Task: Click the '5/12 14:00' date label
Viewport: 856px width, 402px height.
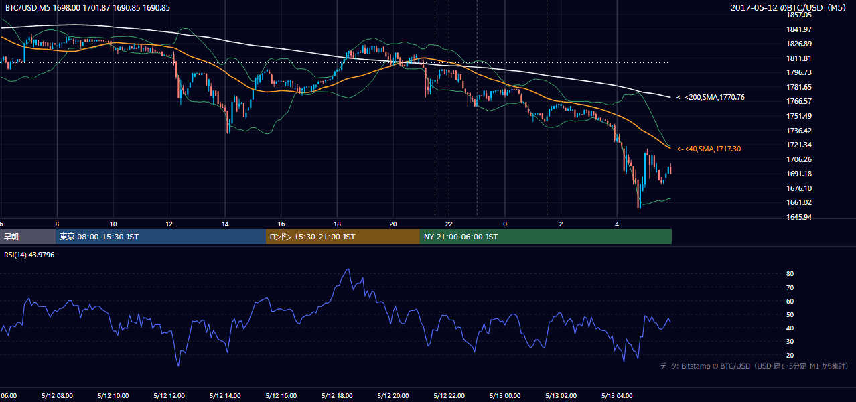Action: click(x=224, y=395)
